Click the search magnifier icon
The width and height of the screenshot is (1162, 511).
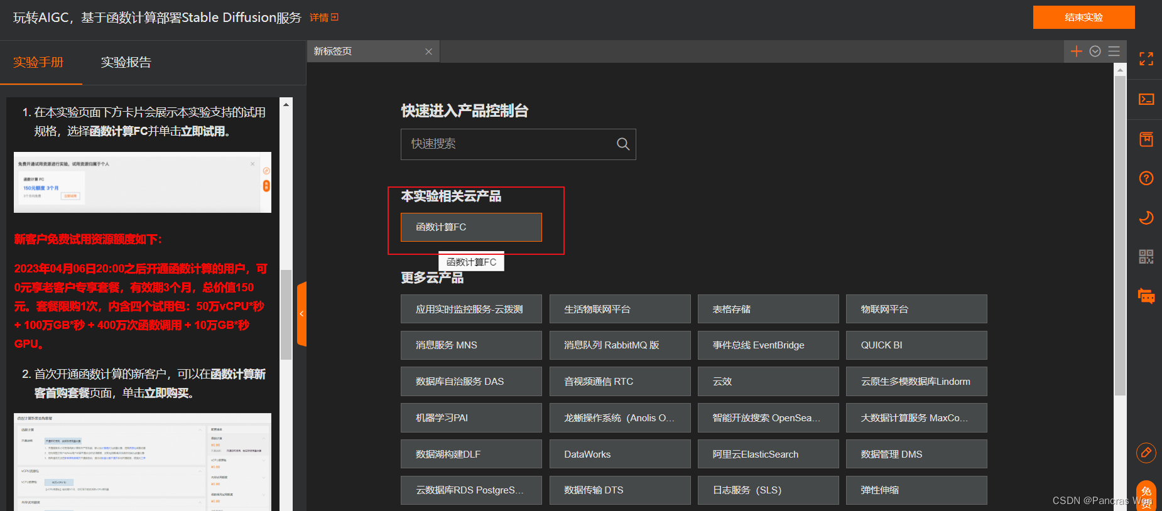tap(623, 144)
